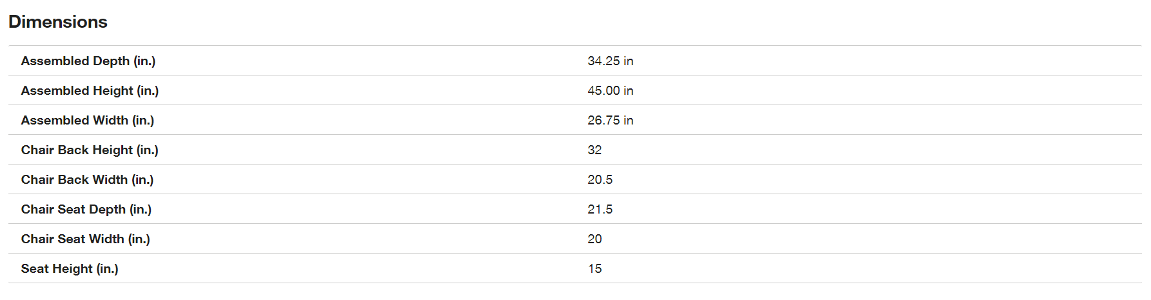This screenshot has height=300, width=1151.
Task: Select the Chair Back Width (in.) label
Action: [87, 179]
